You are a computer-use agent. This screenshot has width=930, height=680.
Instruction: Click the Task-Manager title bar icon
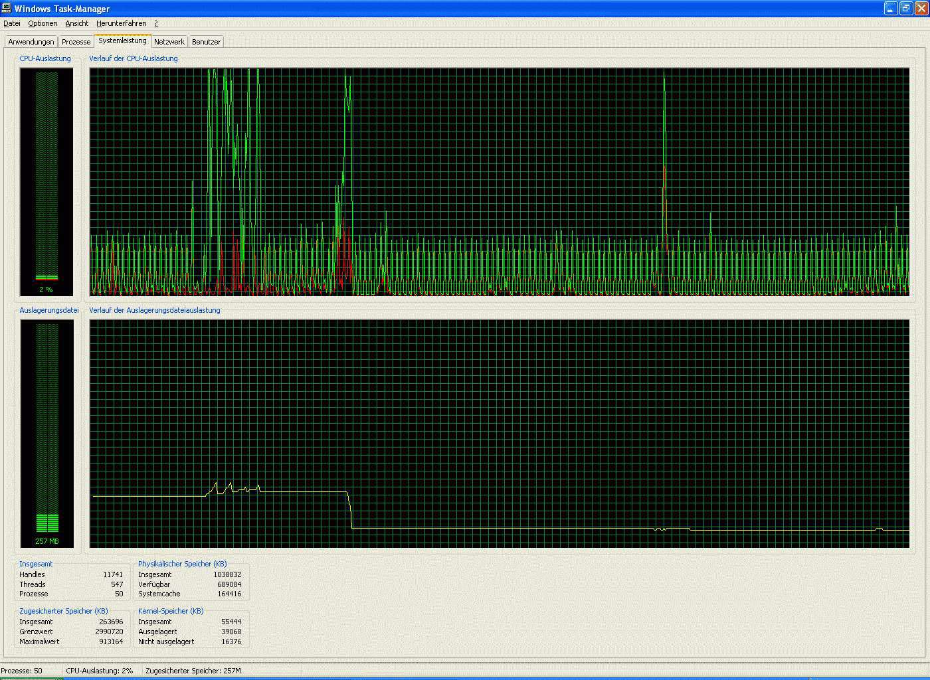6,8
